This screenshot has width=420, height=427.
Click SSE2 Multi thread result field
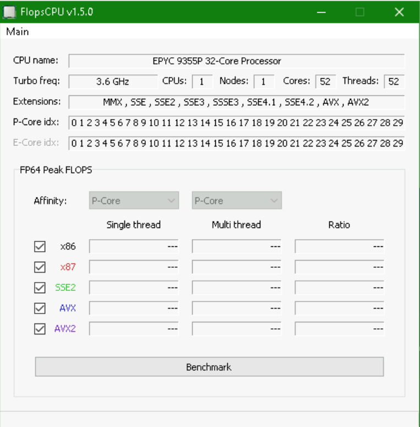tap(237, 288)
